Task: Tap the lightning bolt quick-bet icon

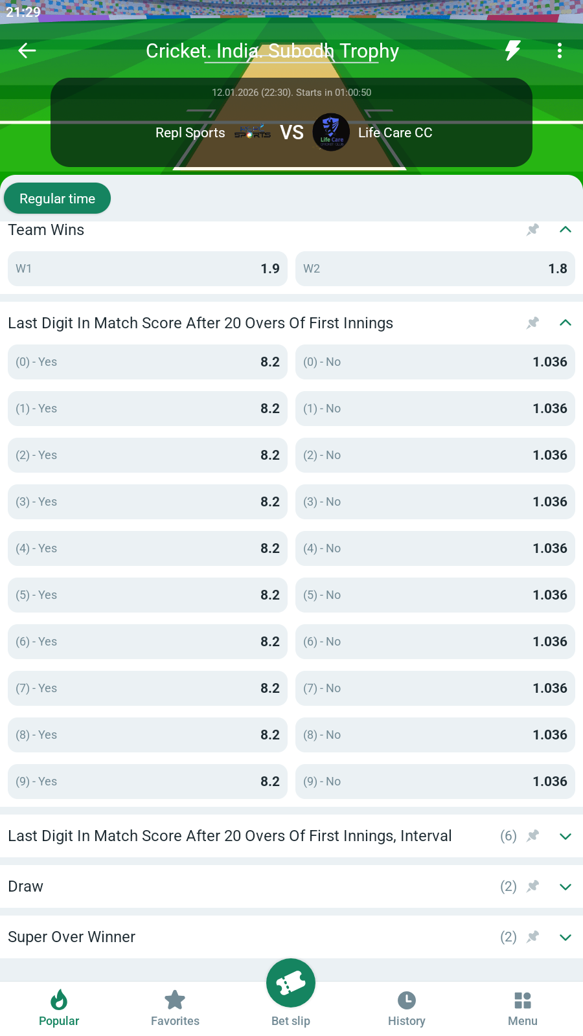Action: [513, 51]
